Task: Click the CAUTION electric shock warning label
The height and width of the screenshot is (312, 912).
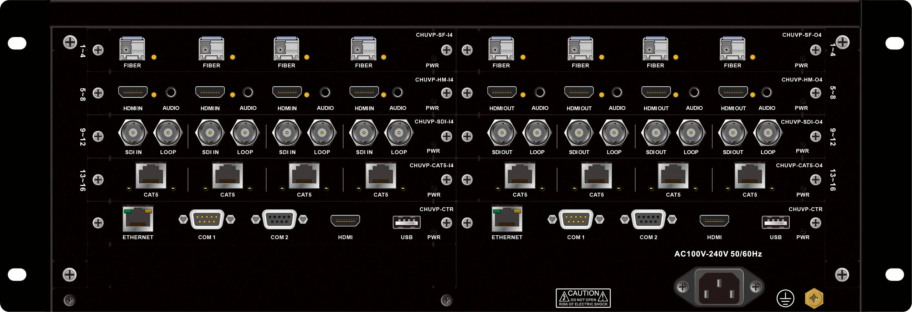Action: (x=583, y=298)
